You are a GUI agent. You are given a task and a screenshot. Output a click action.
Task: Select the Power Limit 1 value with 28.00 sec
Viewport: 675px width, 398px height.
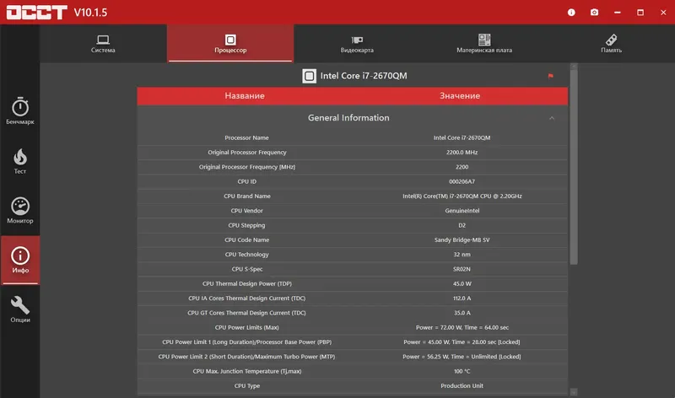click(x=462, y=342)
